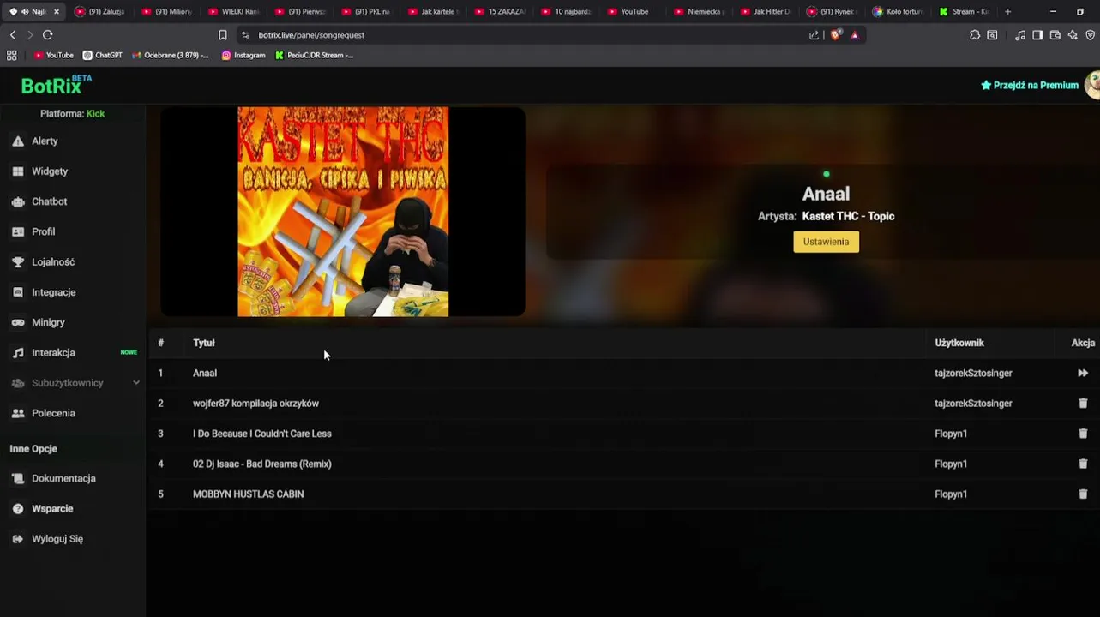This screenshot has height=617, width=1100.
Task: Switch to the 15 ZAKAZAN browser tab
Action: 500,12
